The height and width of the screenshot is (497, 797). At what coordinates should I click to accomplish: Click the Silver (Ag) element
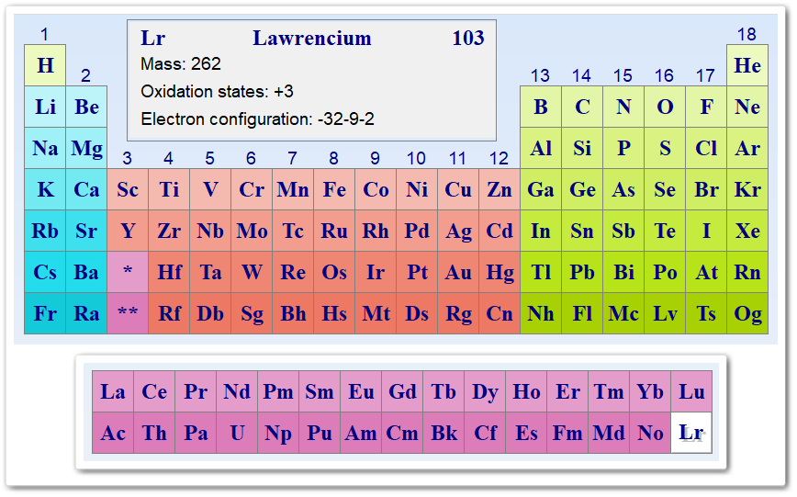[458, 231]
